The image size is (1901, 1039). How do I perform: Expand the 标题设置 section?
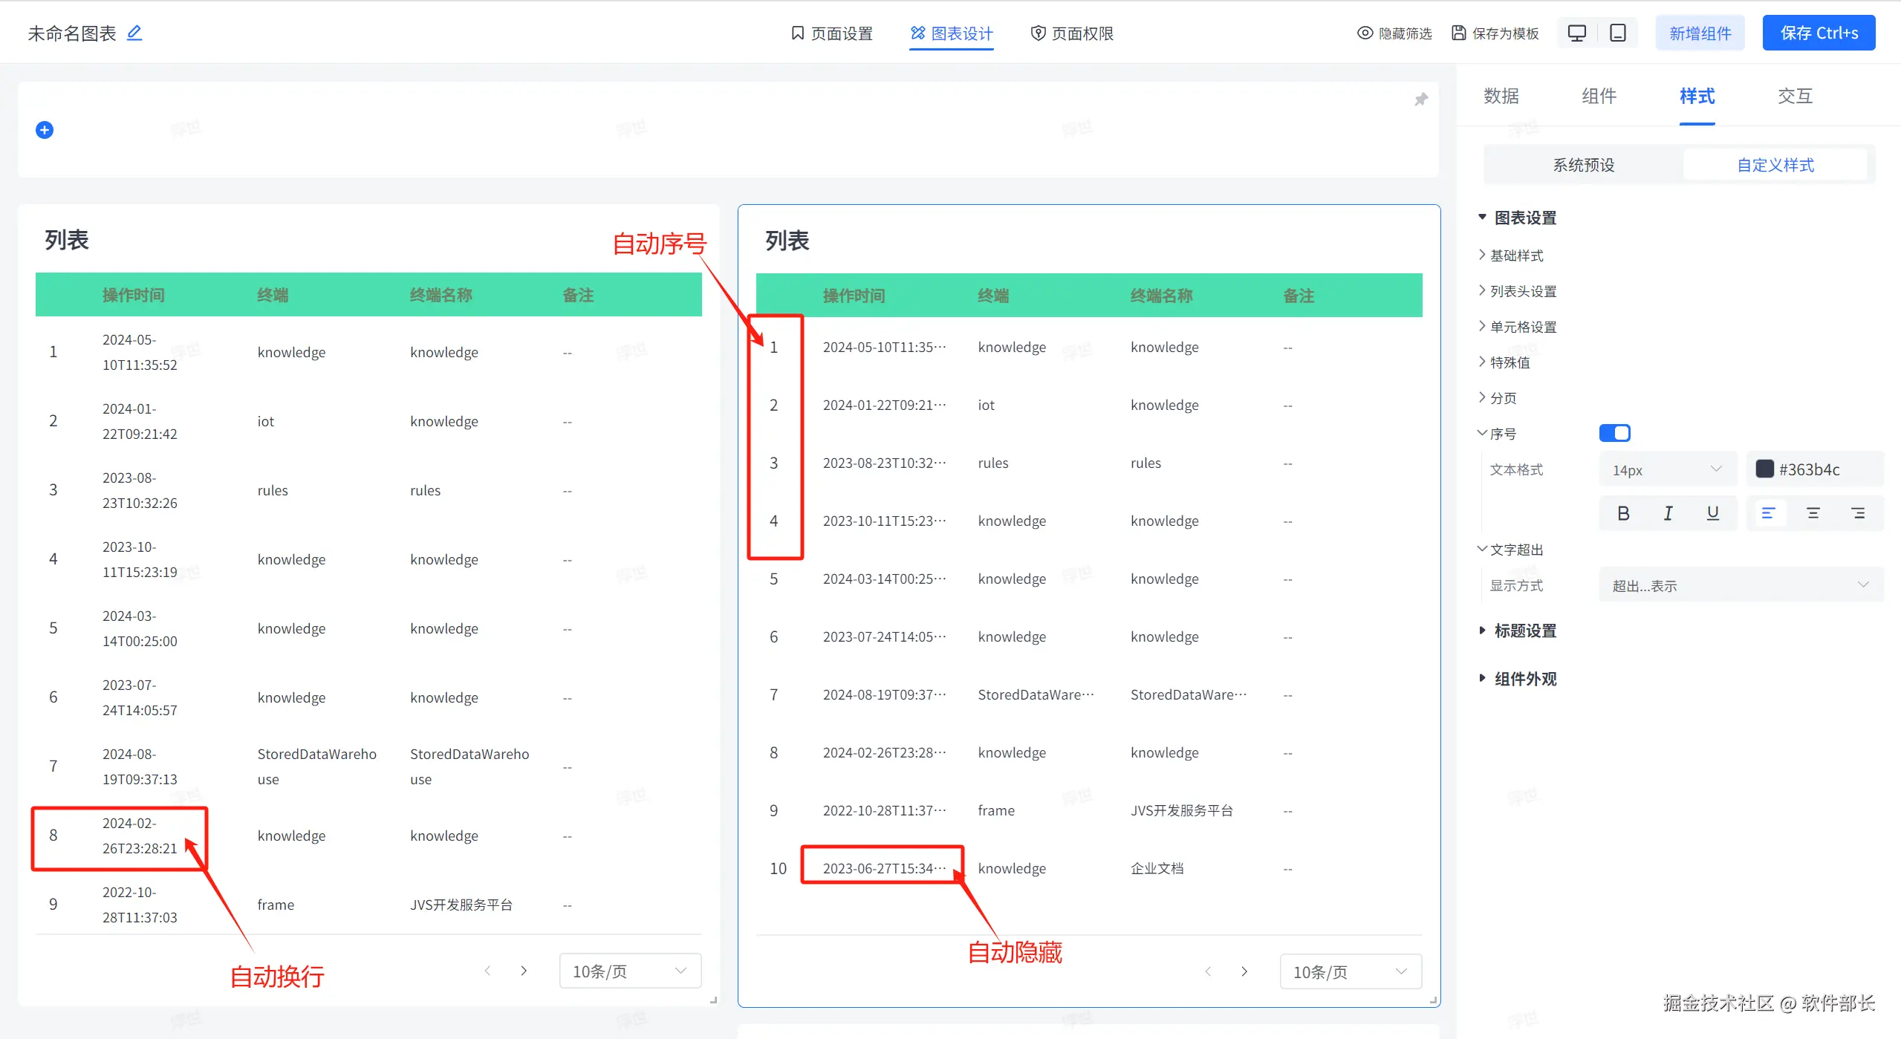(1524, 631)
